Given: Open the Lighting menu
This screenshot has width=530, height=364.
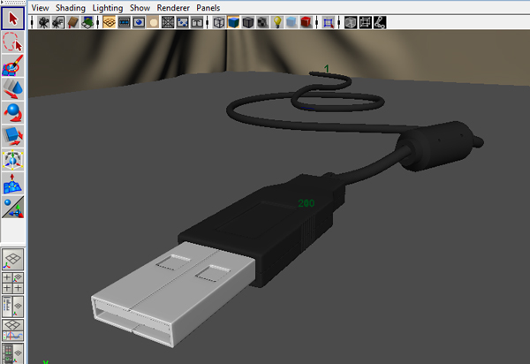Looking at the screenshot, I should click(108, 7).
